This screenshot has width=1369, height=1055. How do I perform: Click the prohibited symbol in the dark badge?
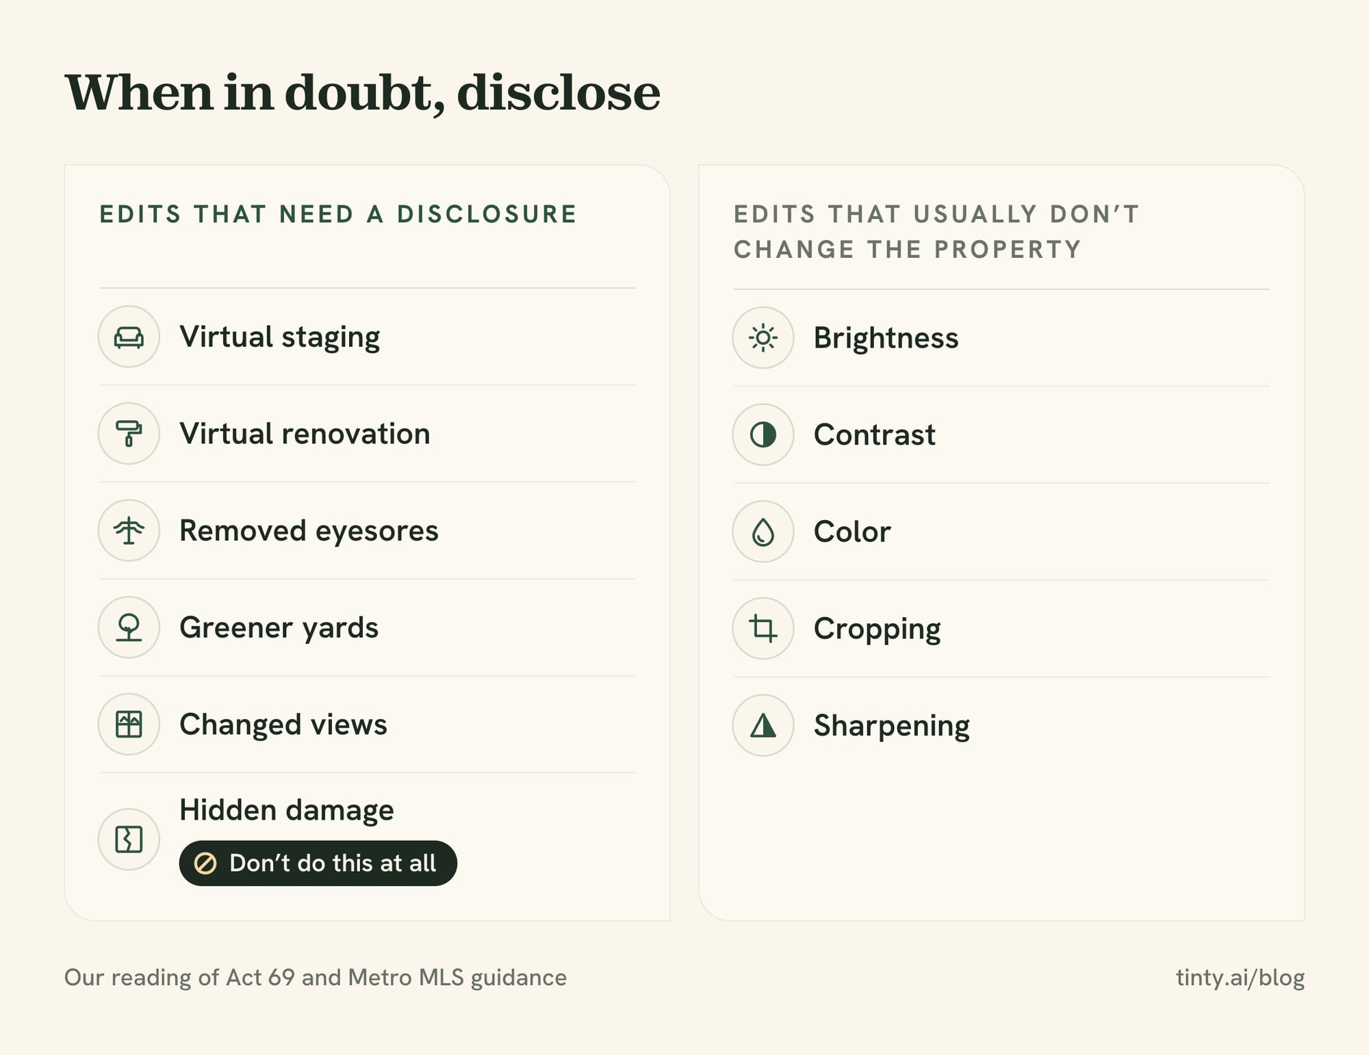click(205, 863)
